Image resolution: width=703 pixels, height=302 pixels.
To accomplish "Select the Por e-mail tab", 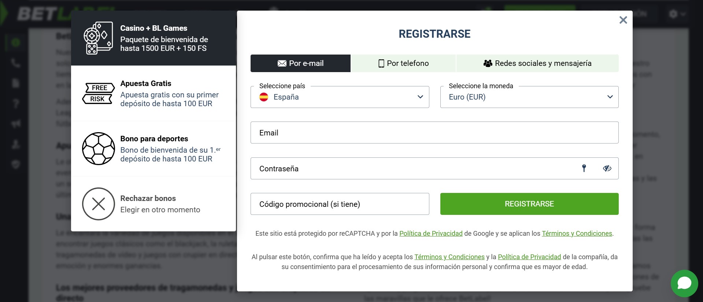I will [x=300, y=63].
